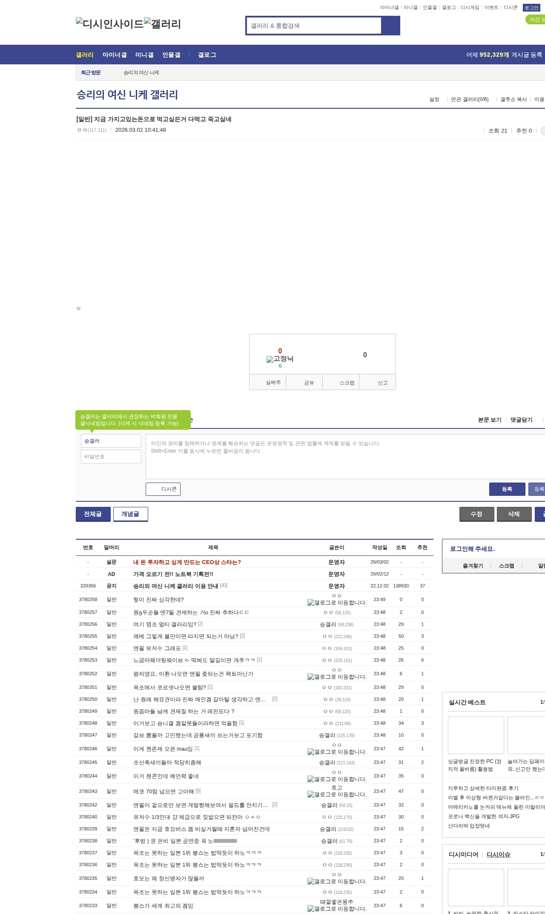Expand the 최근 방문 recent visits bar
This screenshot has height=914, width=545.
click(91, 73)
